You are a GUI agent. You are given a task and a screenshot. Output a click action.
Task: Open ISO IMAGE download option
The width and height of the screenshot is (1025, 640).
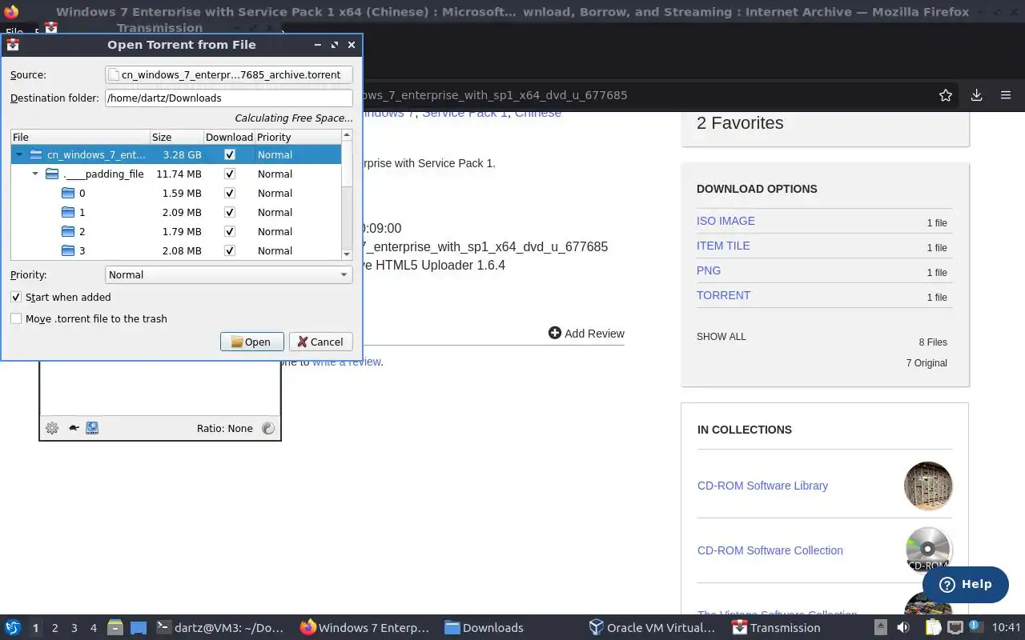pyautogui.click(x=726, y=221)
